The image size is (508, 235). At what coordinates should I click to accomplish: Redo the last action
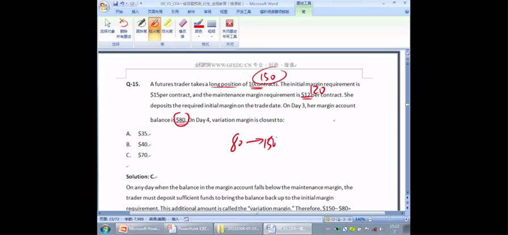pyautogui.click(x=132, y=3)
